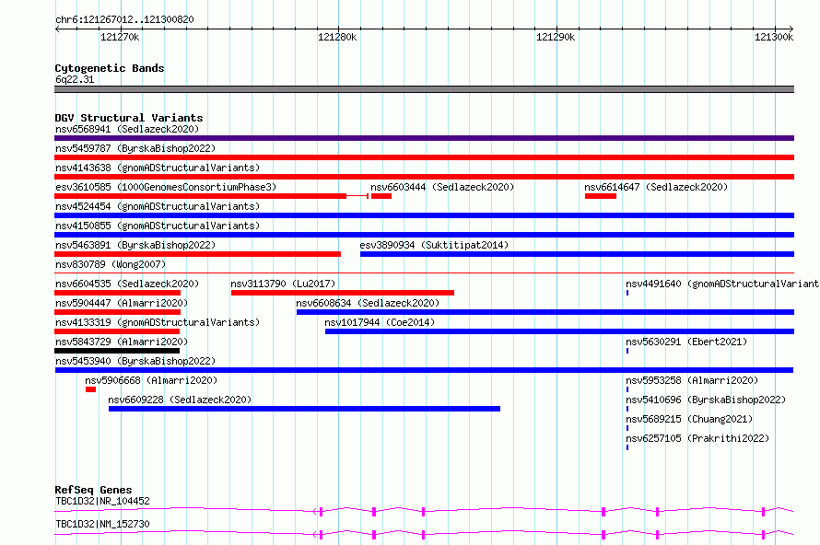Image resolution: width=820 pixels, height=545 pixels.
Task: Open variant nsv6568941 (Sedlazeck2020) label
Action: click(127, 129)
